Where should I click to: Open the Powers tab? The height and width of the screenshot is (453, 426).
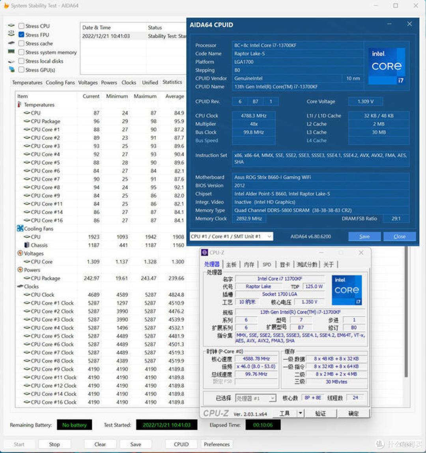109,82
